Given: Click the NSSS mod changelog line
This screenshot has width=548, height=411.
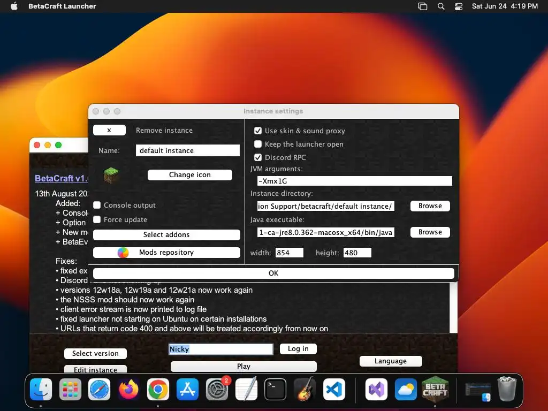Looking at the screenshot, I should (x=125, y=300).
